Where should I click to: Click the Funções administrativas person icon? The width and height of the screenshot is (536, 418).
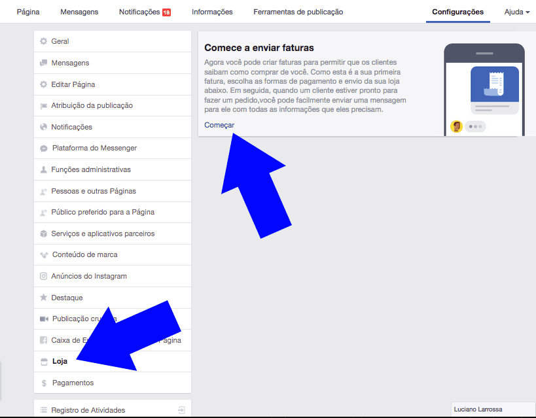tap(43, 169)
